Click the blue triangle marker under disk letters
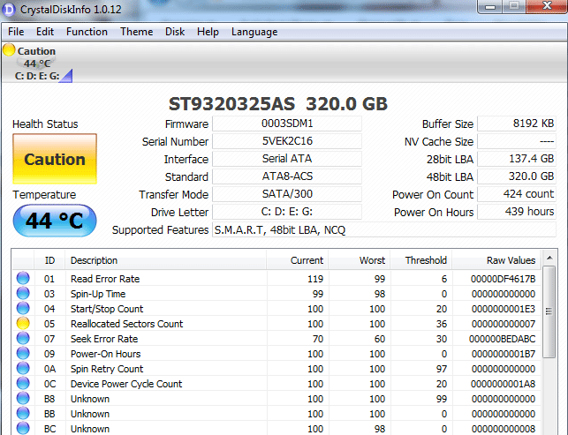This screenshot has height=435, width=568. [x=67, y=77]
